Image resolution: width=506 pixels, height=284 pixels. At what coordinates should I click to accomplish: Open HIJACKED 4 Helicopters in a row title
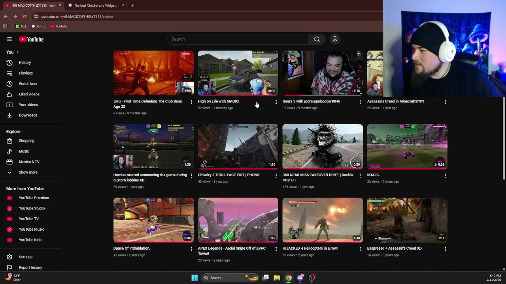point(310,248)
